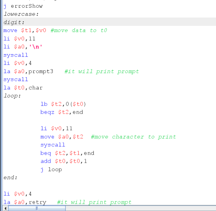Click the line "beq $t2,$t1,end"
The height and width of the screenshot is (211, 216).
67,153
